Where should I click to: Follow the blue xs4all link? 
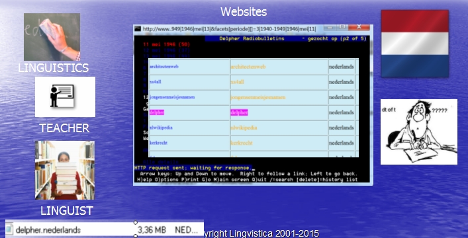coord(155,82)
